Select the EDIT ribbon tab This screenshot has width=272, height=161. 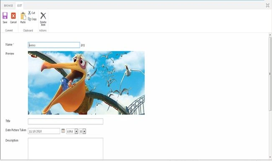(20, 5)
